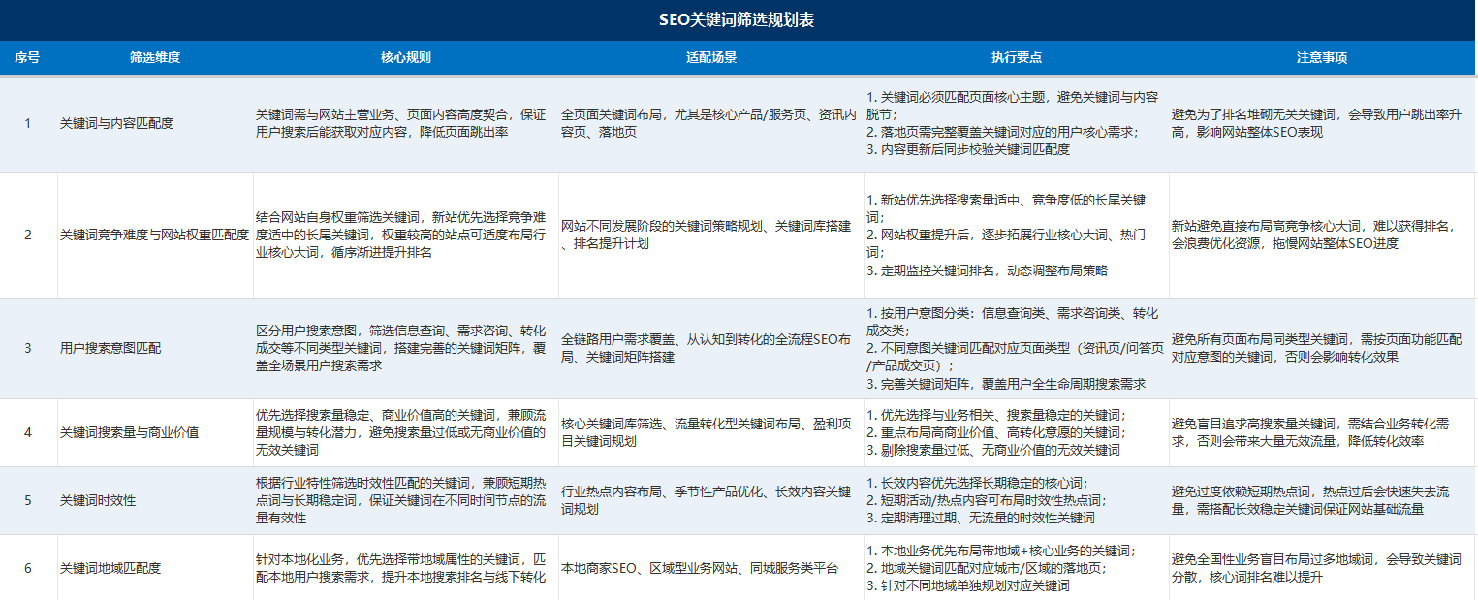The height and width of the screenshot is (600, 1478).
Task: Select the 关键词地域匹配度 cell
Action: click(x=155, y=567)
